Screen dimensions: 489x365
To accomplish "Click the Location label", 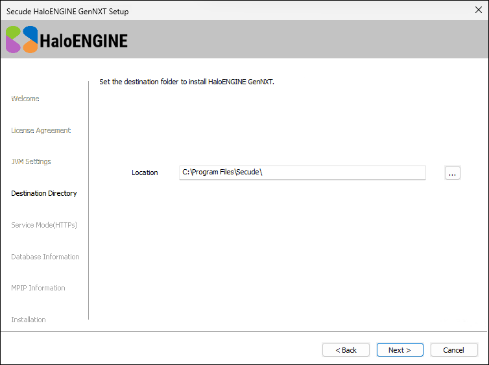I will [145, 172].
